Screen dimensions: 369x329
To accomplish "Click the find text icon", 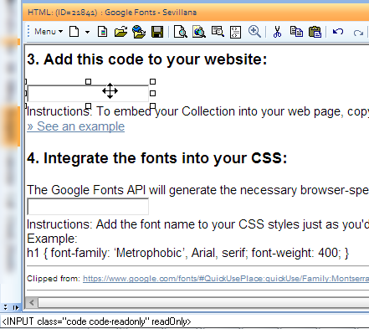I will (218, 32).
